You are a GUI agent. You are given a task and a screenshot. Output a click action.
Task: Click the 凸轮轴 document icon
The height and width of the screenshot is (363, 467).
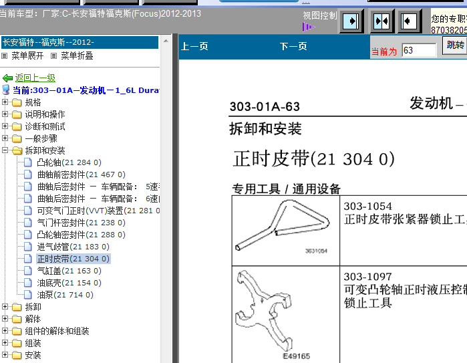point(28,162)
